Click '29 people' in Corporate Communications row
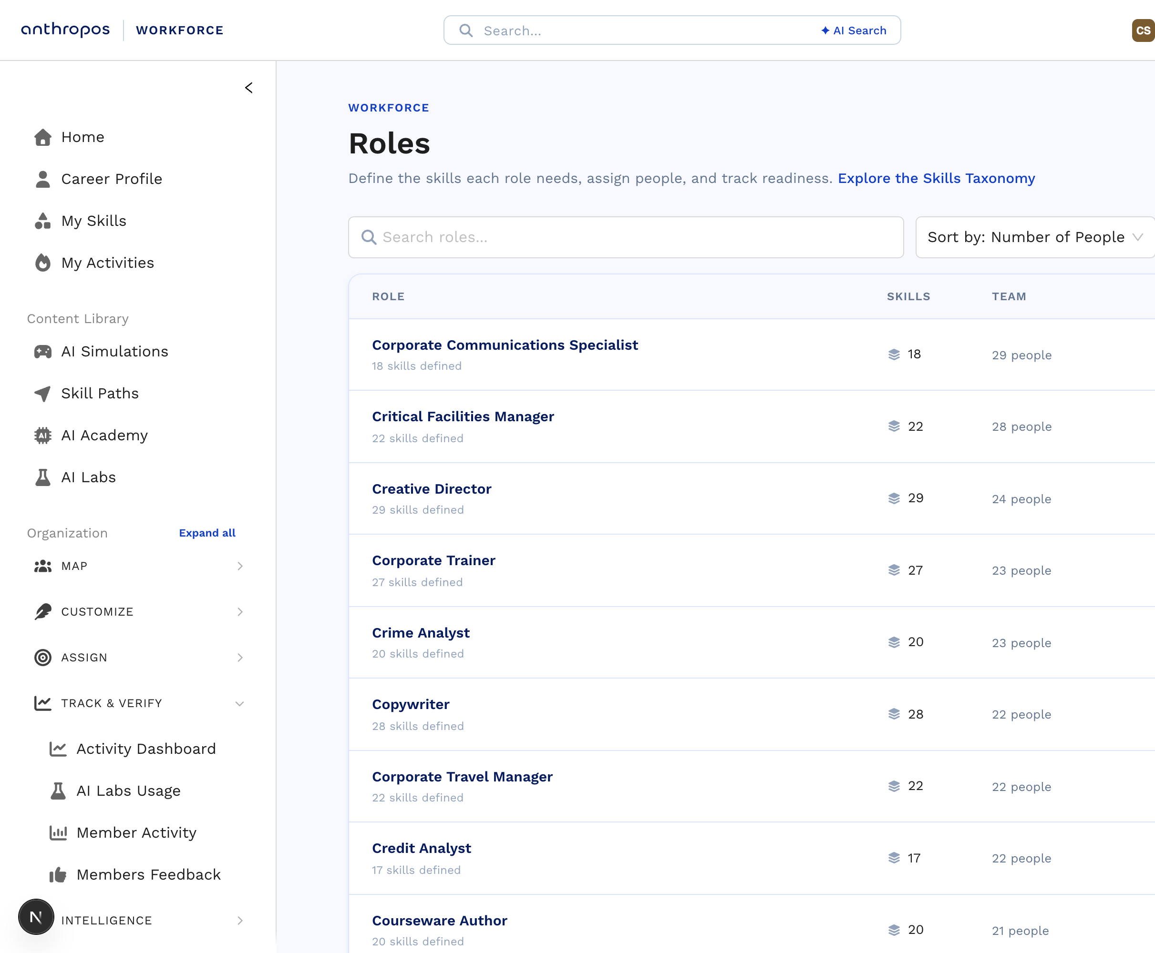Viewport: 1155px width, 953px height. tap(1022, 355)
